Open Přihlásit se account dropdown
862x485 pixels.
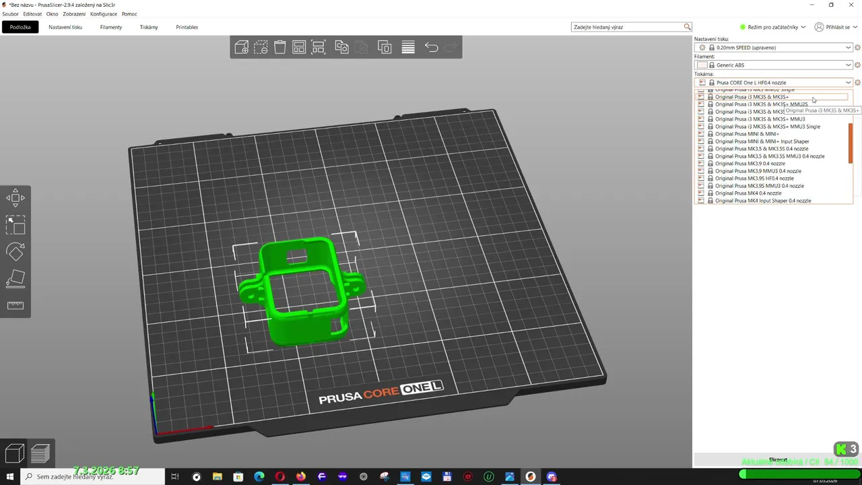(836, 27)
